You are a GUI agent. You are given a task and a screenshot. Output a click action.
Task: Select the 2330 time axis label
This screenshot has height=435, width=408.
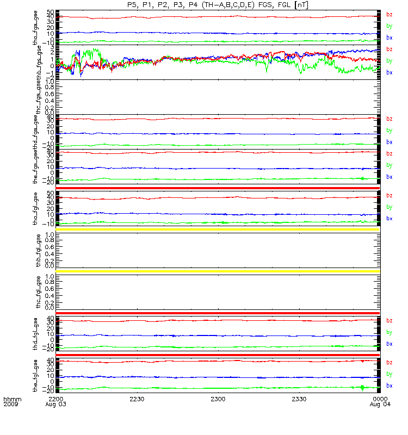click(x=299, y=399)
